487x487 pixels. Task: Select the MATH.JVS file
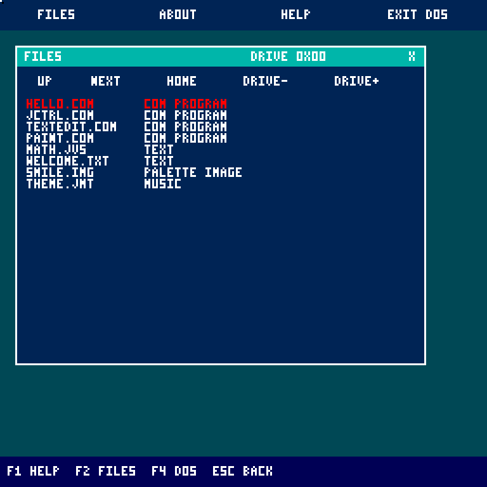coord(56,150)
